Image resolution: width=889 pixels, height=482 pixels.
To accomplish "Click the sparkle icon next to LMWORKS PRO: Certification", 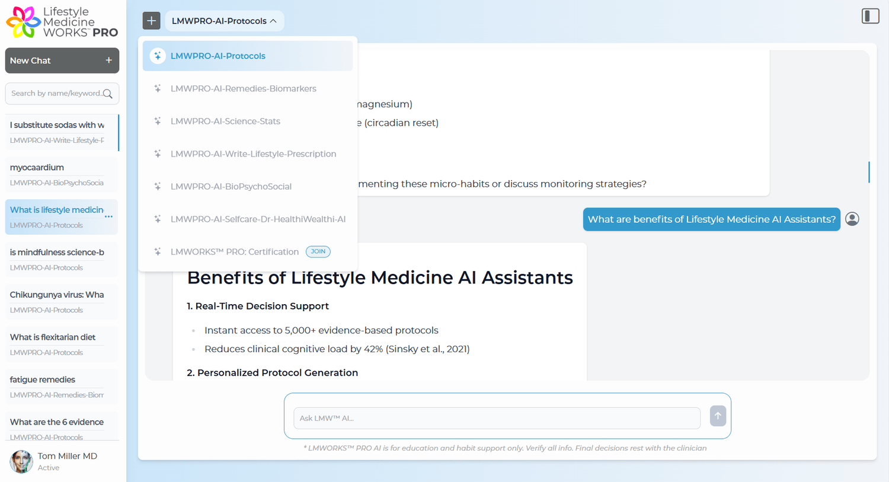I will point(158,251).
